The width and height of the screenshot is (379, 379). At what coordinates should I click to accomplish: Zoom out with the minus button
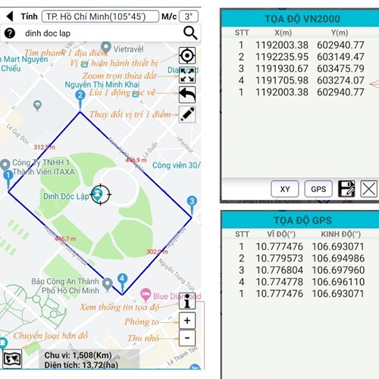pos(187,338)
